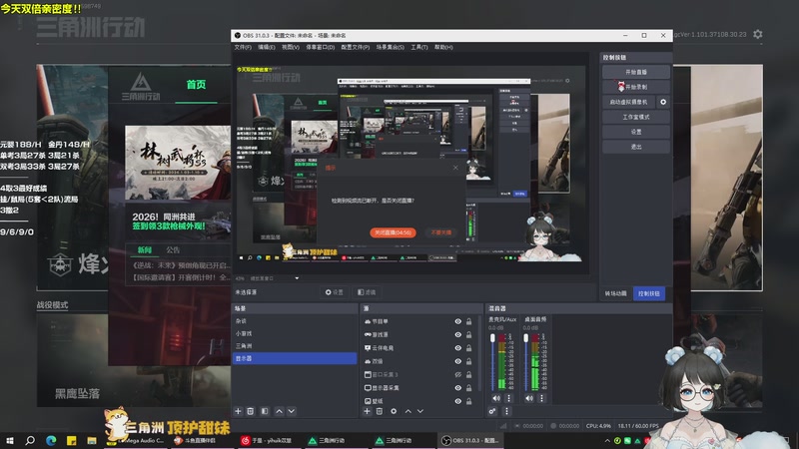Switch to 转场动画 dock tab
Screen dimensions: 799x449
[x=615, y=293]
